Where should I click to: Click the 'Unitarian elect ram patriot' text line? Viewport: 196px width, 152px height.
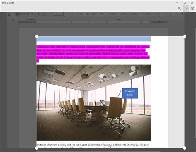[x=93, y=145]
